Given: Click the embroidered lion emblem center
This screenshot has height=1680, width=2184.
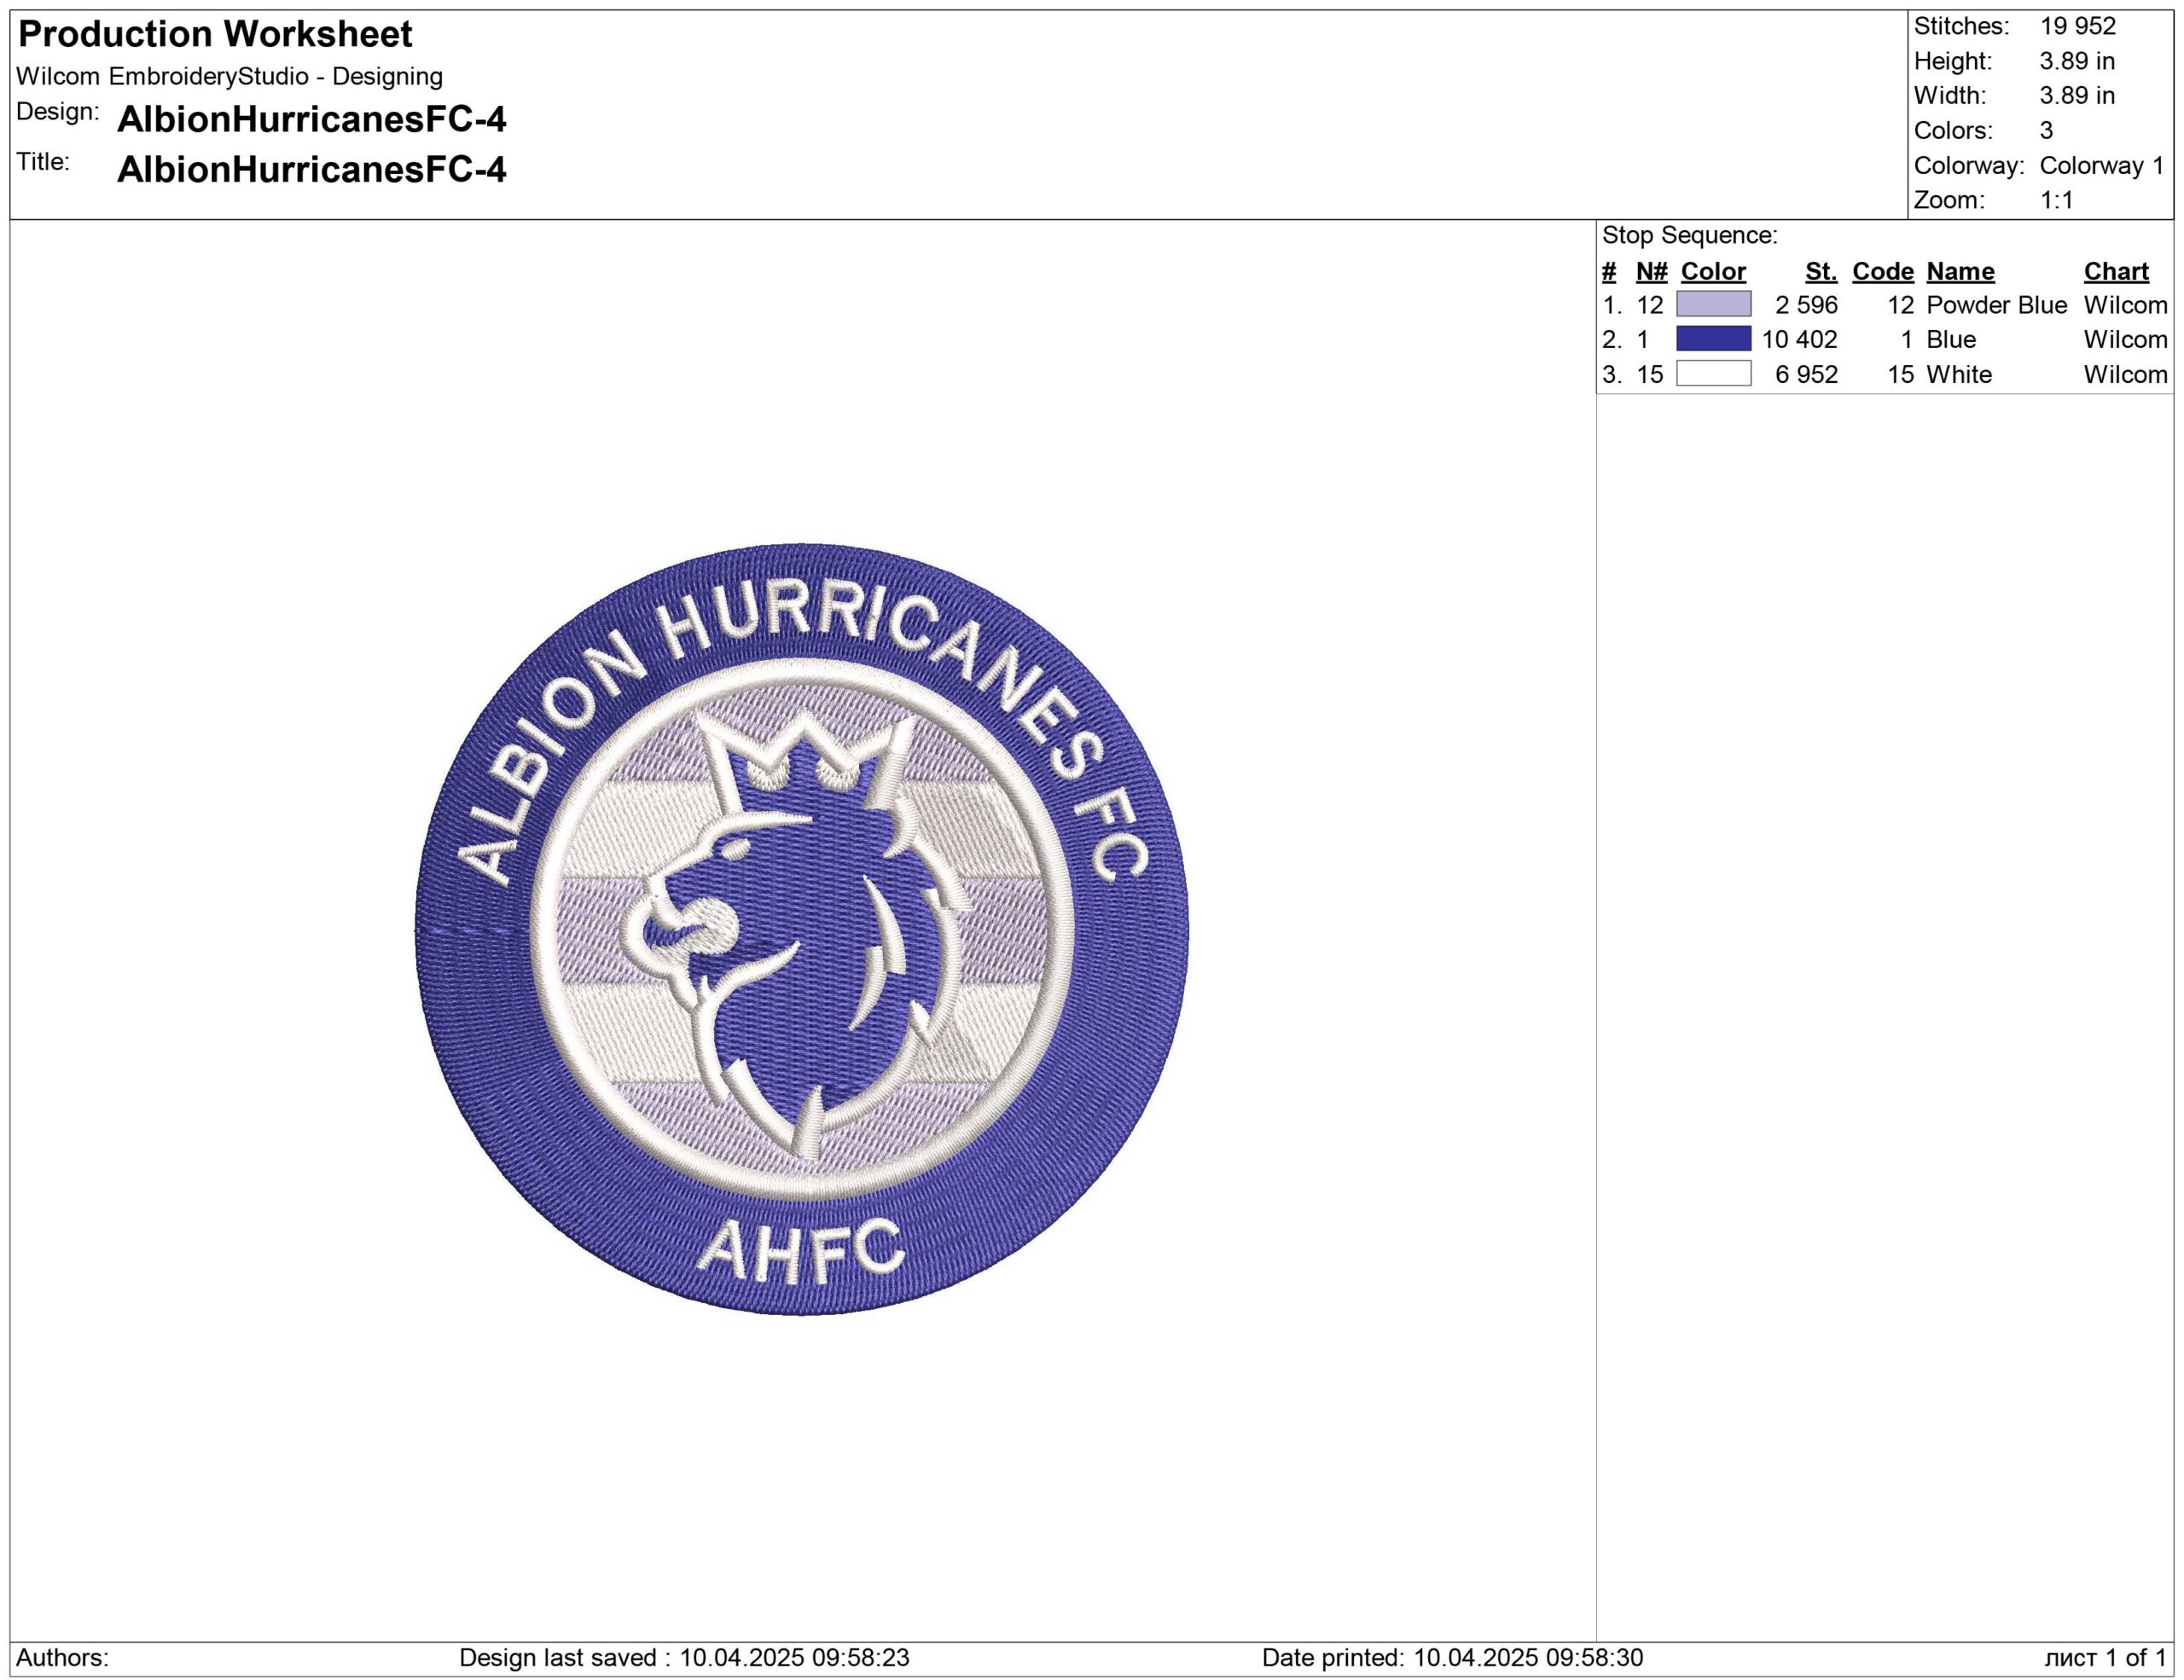Looking at the screenshot, I should point(800,930).
